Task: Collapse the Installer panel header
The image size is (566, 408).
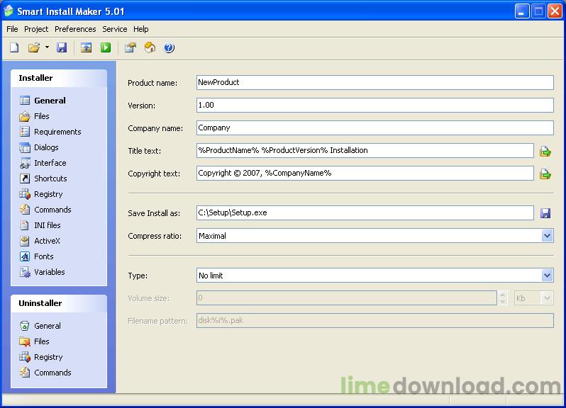Action: pyautogui.click(x=59, y=78)
